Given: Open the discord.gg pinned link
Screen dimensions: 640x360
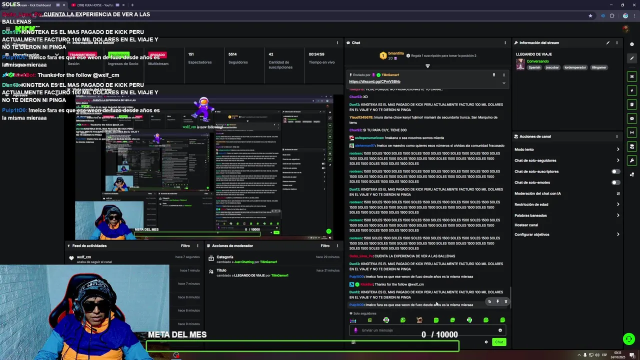Looking at the screenshot, I should point(374,81).
